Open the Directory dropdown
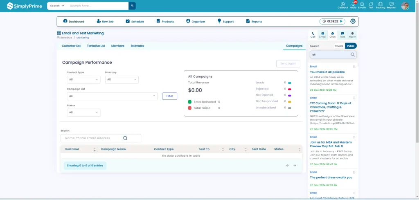 [122, 80]
